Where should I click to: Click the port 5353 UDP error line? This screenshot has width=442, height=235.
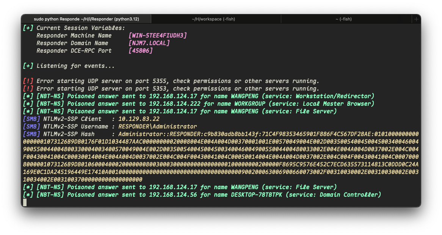point(171,89)
